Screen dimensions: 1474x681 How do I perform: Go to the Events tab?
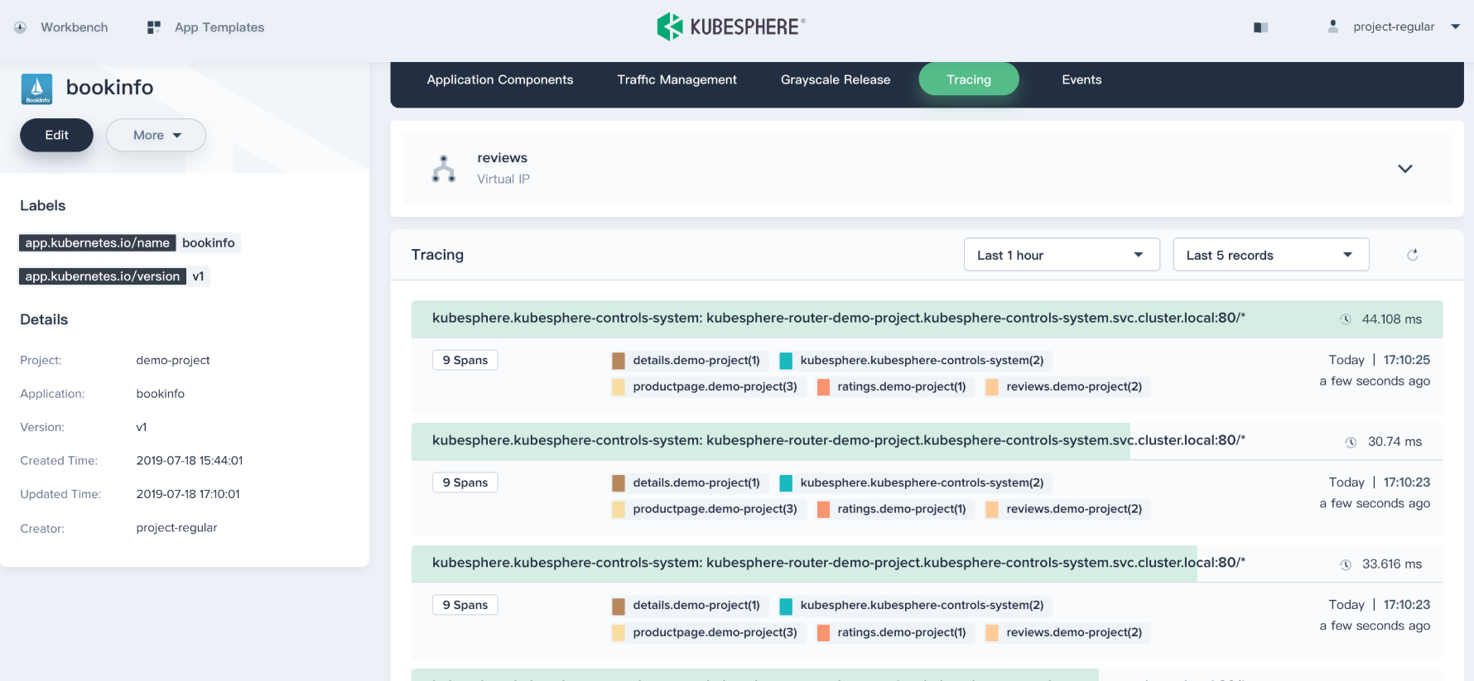(1081, 79)
